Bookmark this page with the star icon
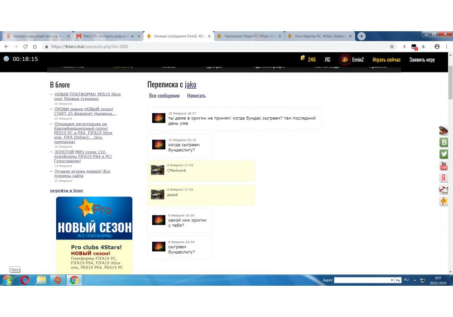 392,46
